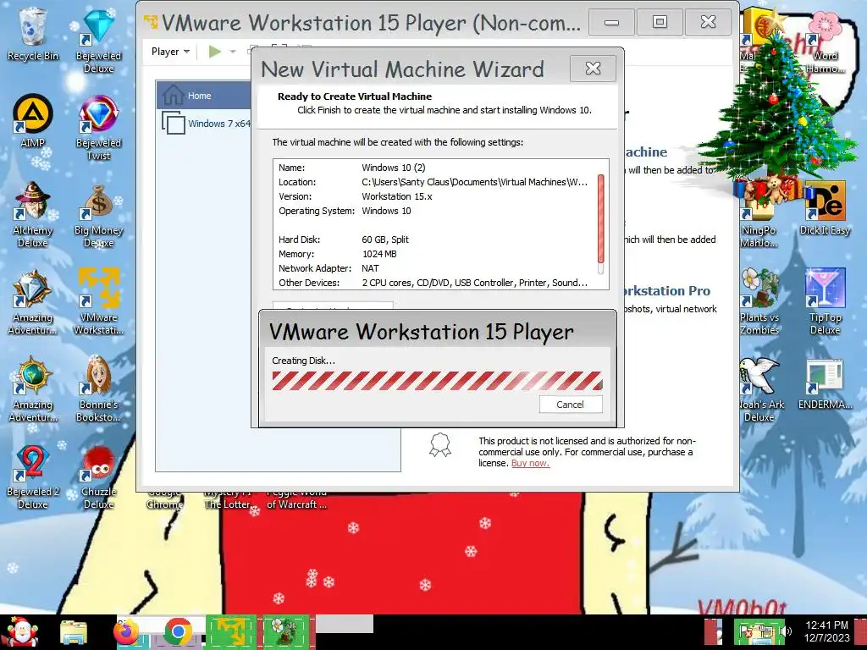The width and height of the screenshot is (867, 650).
Task: Click the Buy now license link
Action: pyautogui.click(x=530, y=463)
